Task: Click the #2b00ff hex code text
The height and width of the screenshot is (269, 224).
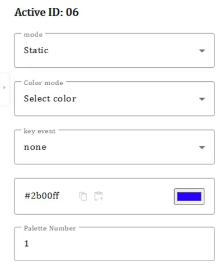Action: tap(42, 196)
